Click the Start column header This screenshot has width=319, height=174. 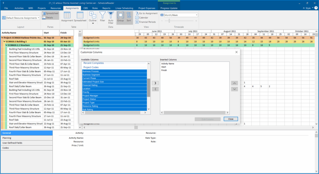51,33
